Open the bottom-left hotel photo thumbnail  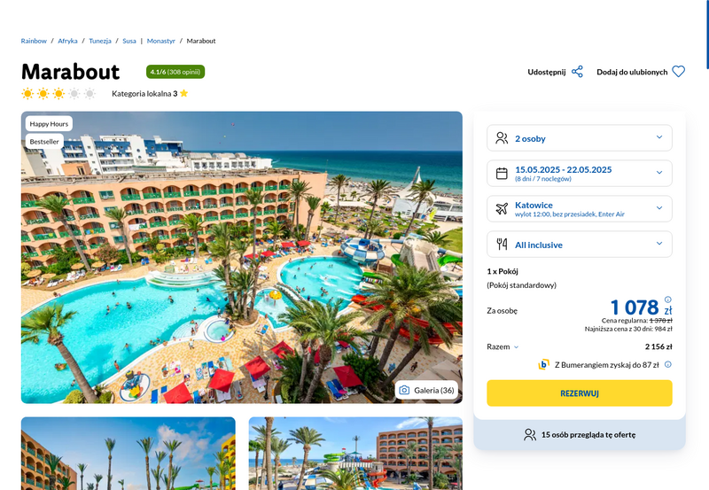coord(128,454)
